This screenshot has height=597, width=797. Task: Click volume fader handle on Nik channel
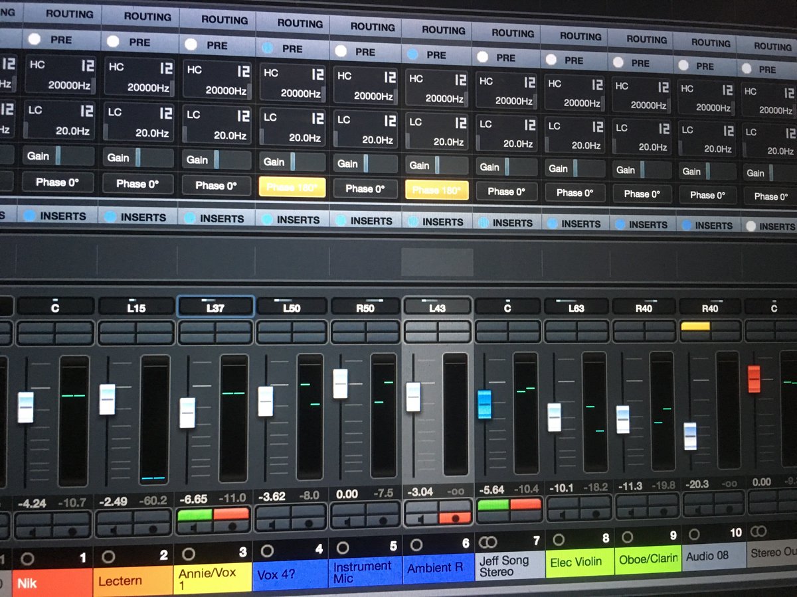point(25,407)
